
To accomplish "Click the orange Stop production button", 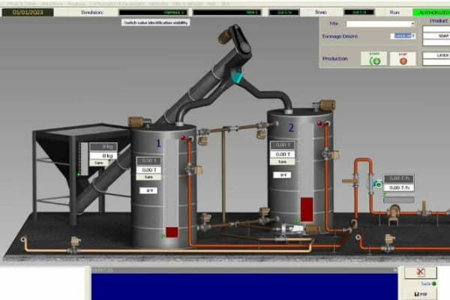I will [403, 58].
